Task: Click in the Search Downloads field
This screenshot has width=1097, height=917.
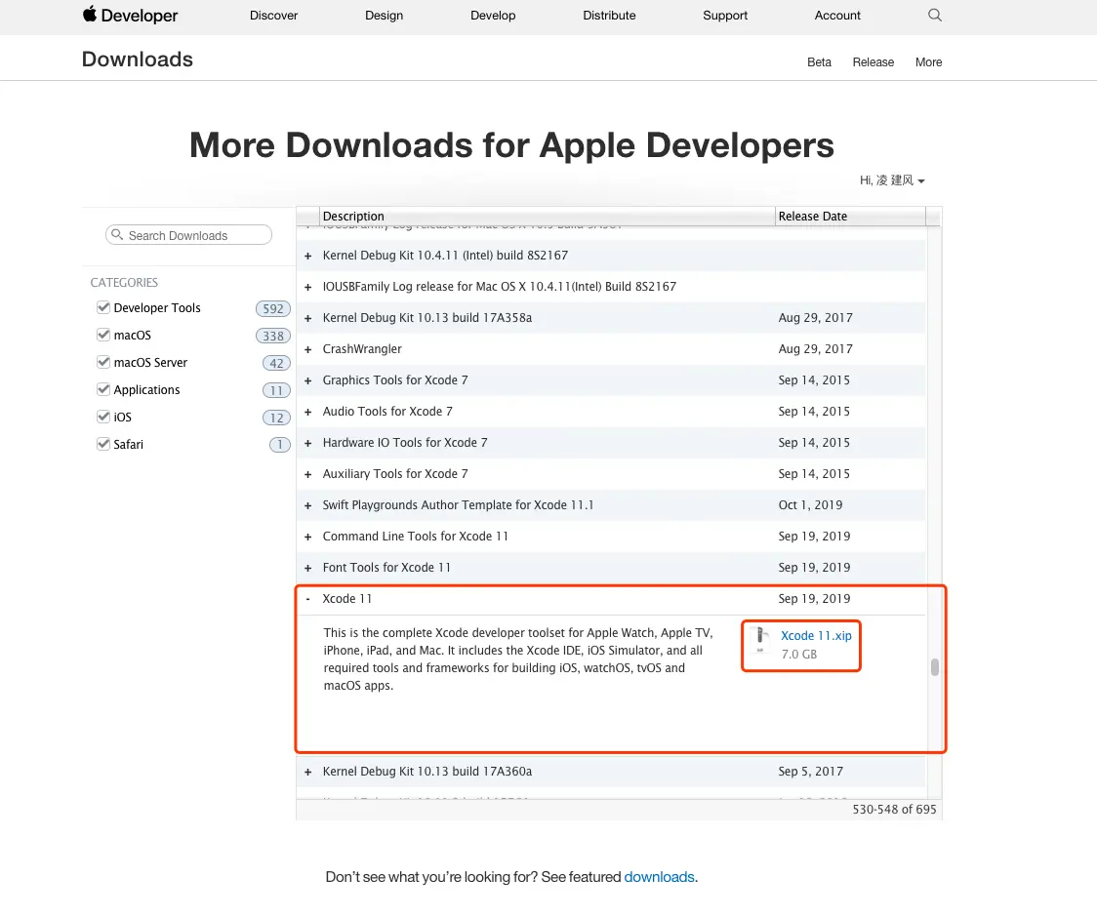Action: [189, 235]
